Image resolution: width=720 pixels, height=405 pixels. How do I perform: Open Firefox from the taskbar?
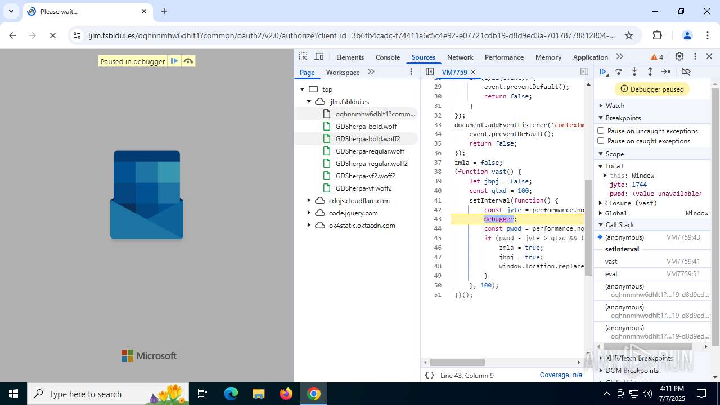286,394
